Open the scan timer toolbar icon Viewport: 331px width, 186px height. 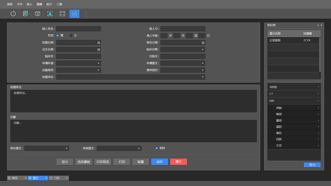click(x=13, y=14)
